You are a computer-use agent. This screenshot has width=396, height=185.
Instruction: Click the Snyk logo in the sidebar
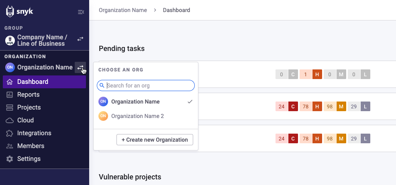20,11
